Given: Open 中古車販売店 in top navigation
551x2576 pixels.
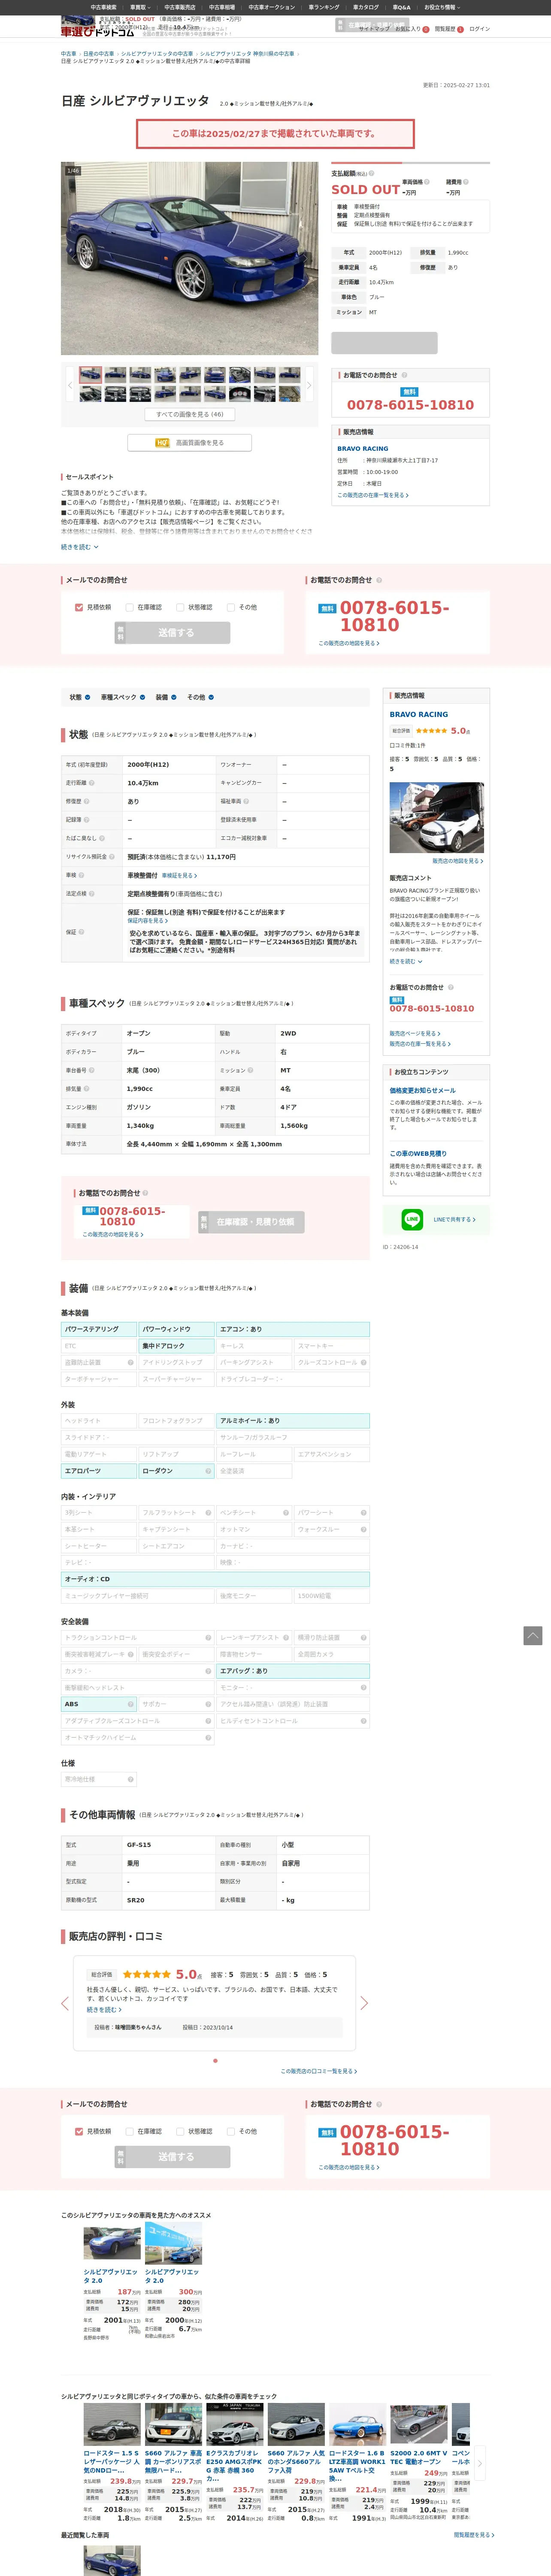Looking at the screenshot, I should pyautogui.click(x=180, y=7).
